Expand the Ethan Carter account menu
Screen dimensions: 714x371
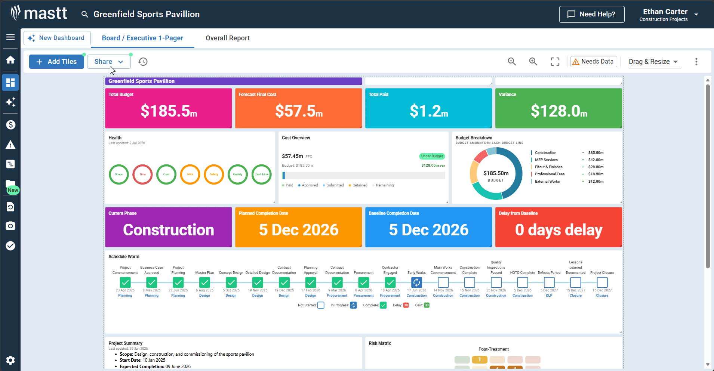coord(668,15)
